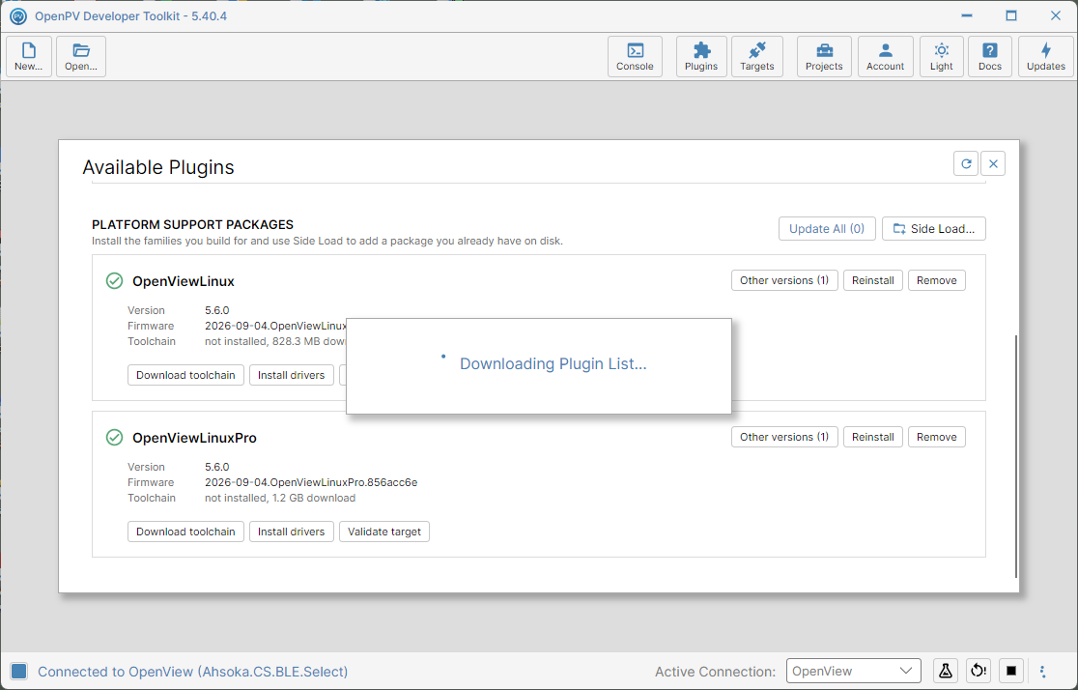
Task: Click the restart connection icon in status bar
Action: [979, 671]
